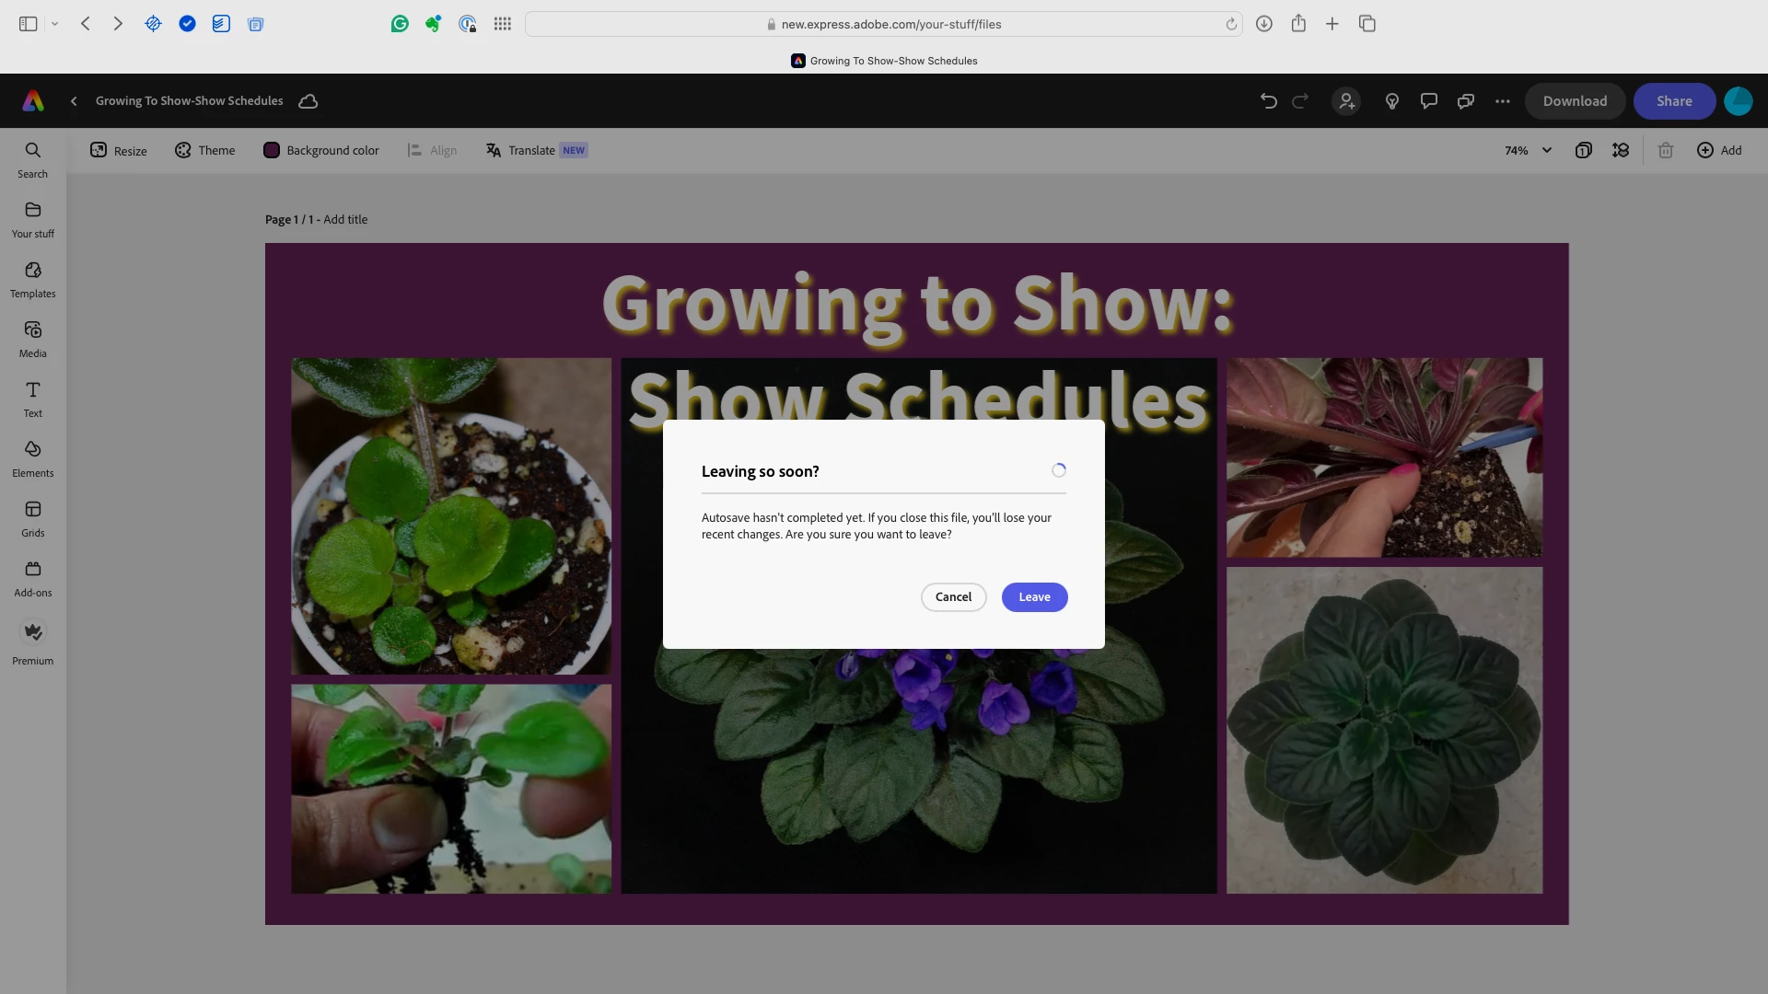Click the invite collaborators person icon
This screenshot has width=1768, height=994.
pyautogui.click(x=1346, y=101)
